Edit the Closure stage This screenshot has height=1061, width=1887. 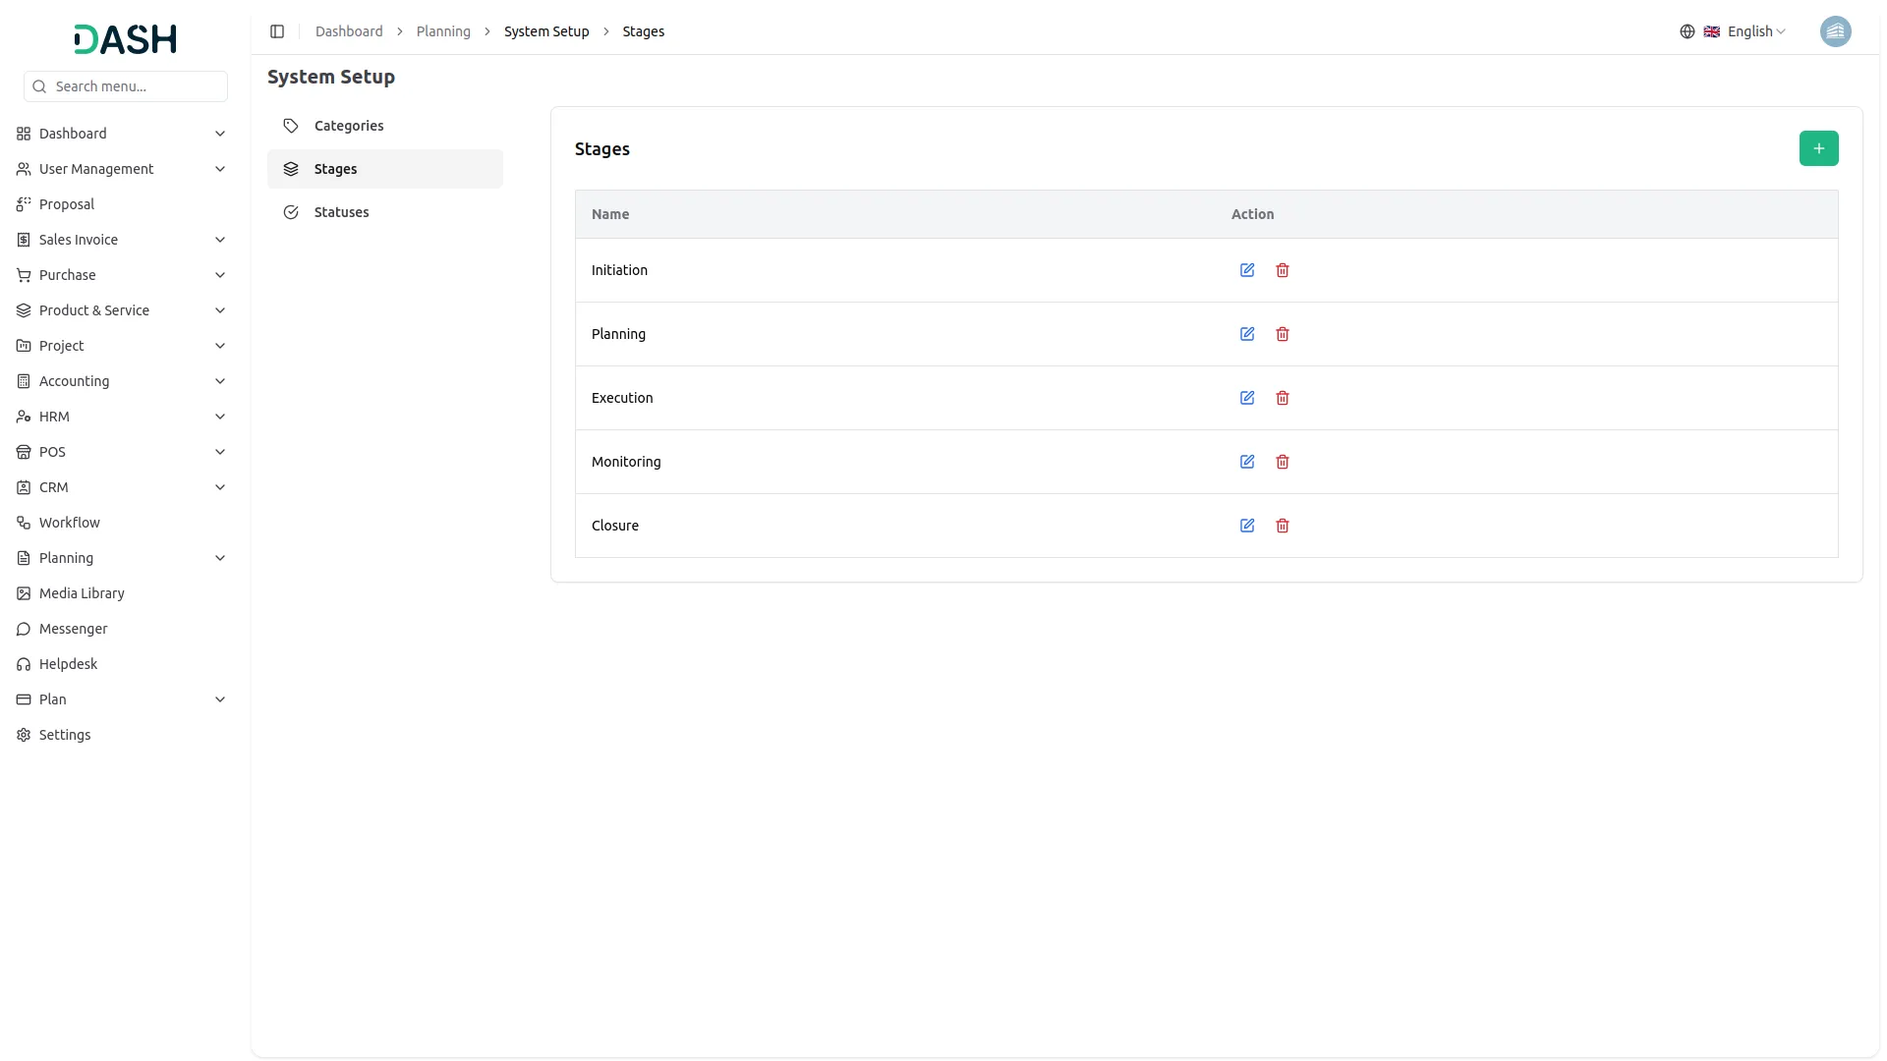pos(1247,526)
